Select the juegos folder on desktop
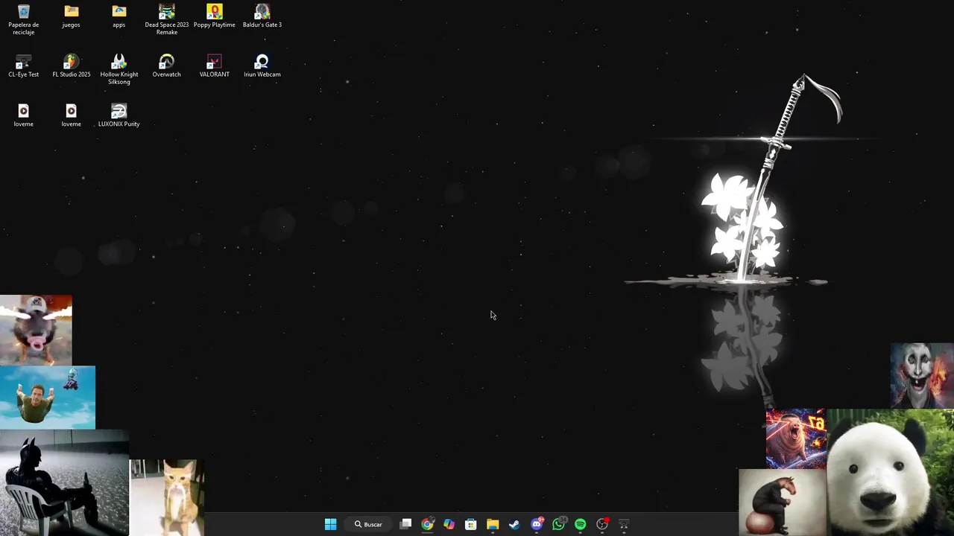This screenshot has height=536, width=954. pos(71,16)
